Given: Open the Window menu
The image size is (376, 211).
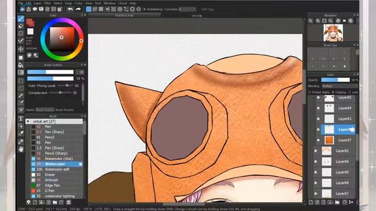Looking at the screenshot, I should [110, 4].
